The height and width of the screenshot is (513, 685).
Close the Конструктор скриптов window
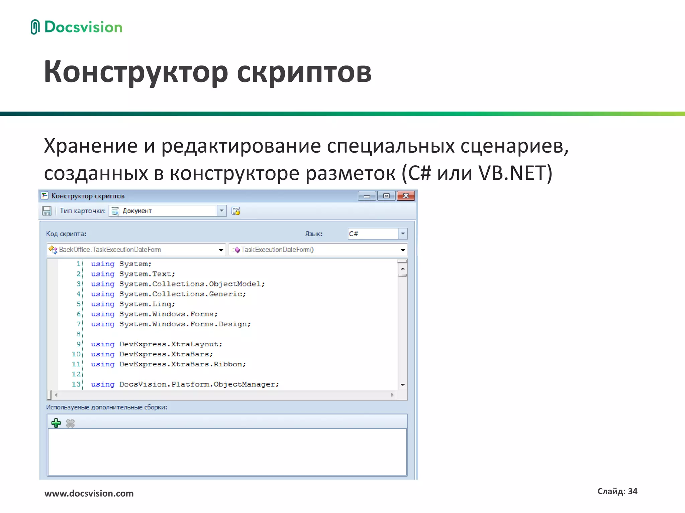(406, 196)
